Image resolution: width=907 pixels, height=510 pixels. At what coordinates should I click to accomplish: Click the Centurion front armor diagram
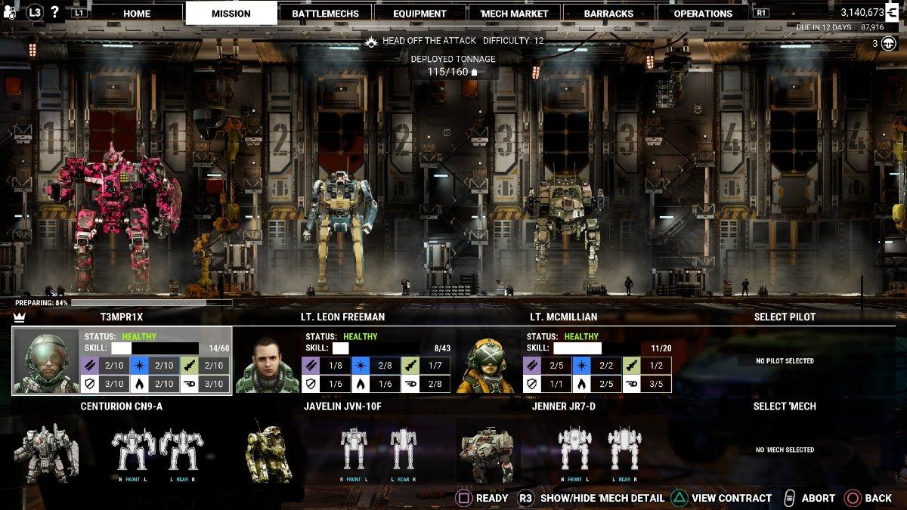click(133, 450)
